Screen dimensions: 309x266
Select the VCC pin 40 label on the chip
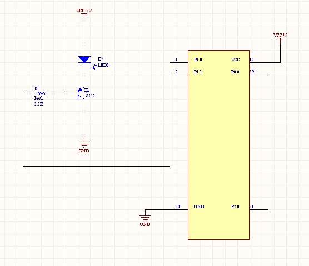click(235, 60)
